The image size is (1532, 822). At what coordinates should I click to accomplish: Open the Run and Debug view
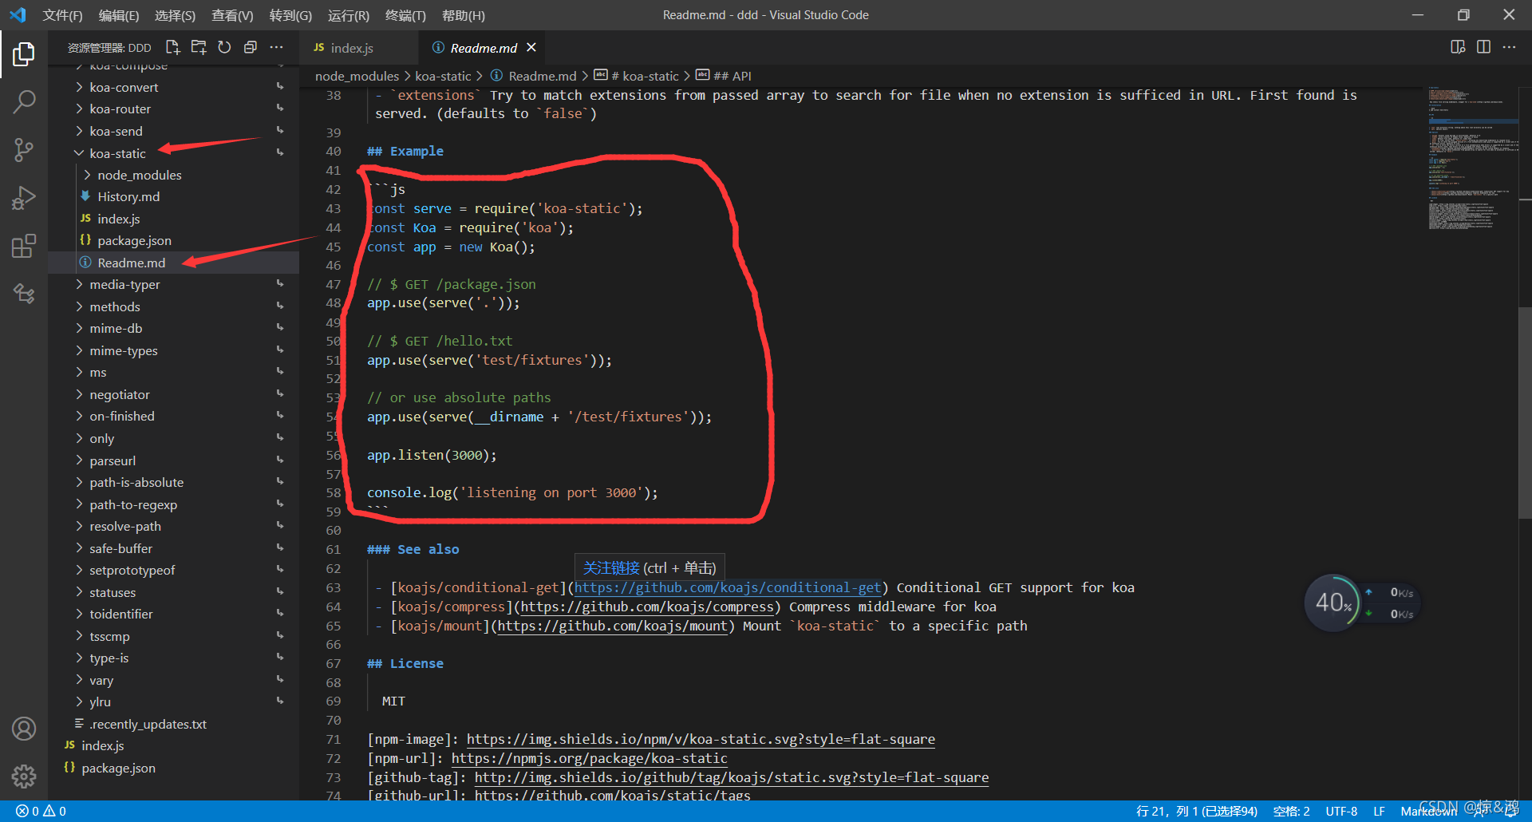coord(24,197)
